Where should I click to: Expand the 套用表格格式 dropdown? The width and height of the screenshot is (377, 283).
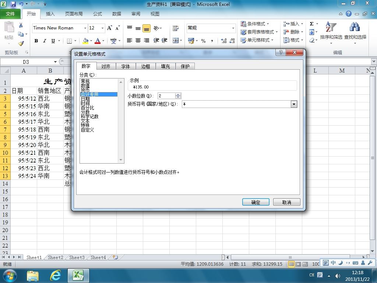[276, 32]
